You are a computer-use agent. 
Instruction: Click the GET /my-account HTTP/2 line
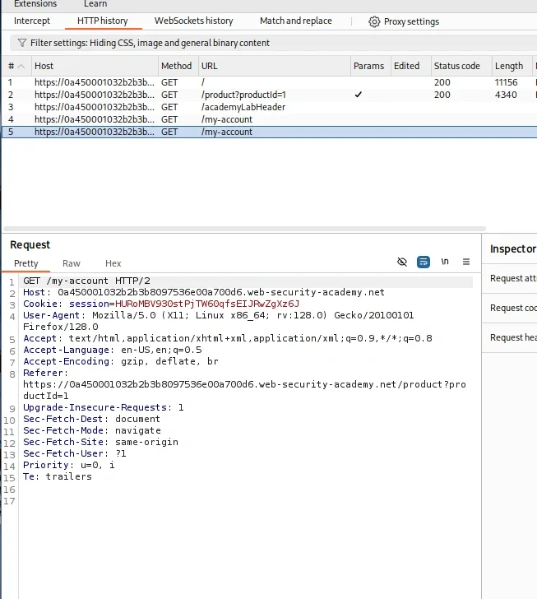pyautogui.click(x=86, y=281)
